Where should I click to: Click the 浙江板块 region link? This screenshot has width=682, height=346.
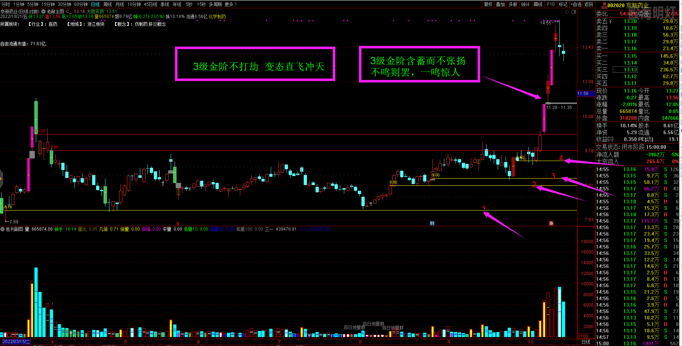(96, 24)
